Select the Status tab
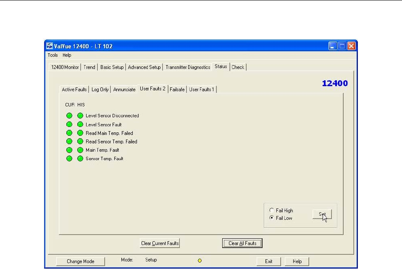The image size is (402, 269). pos(221,66)
